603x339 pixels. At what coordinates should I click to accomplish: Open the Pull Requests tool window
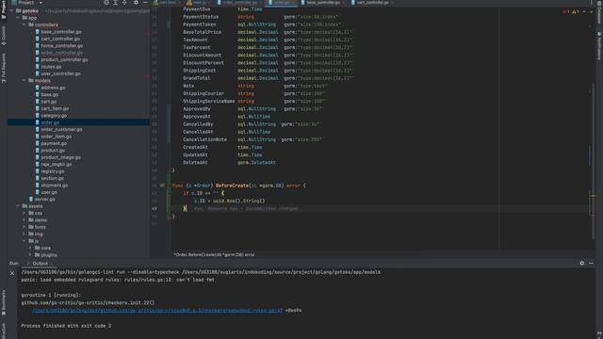(x=4, y=68)
